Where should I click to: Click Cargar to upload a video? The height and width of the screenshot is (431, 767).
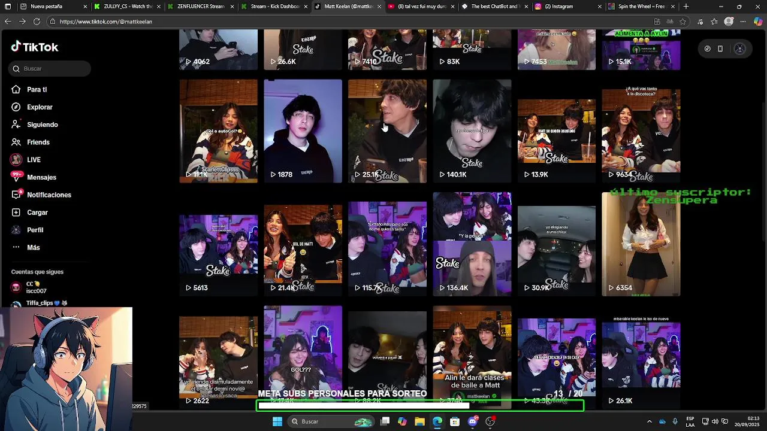pos(29,213)
